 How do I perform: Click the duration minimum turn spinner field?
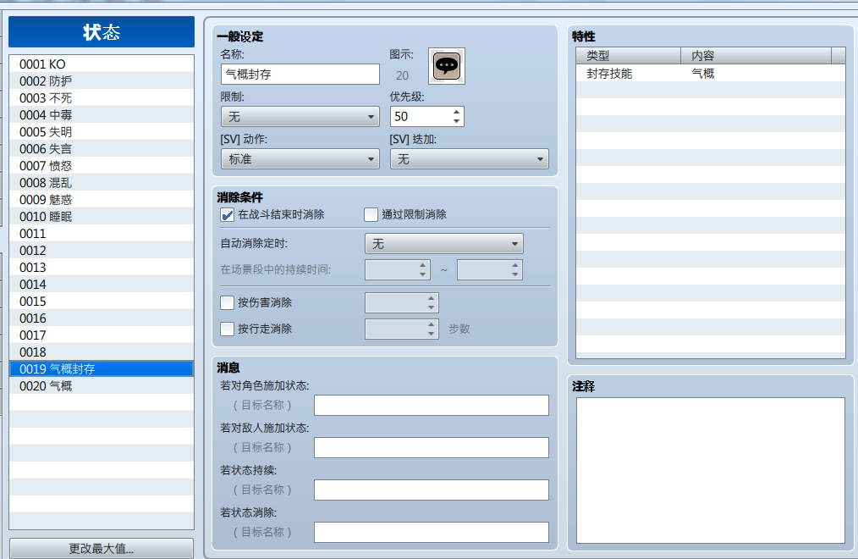(x=397, y=270)
